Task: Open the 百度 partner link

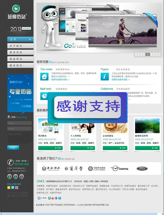Action: [x=86, y=181]
